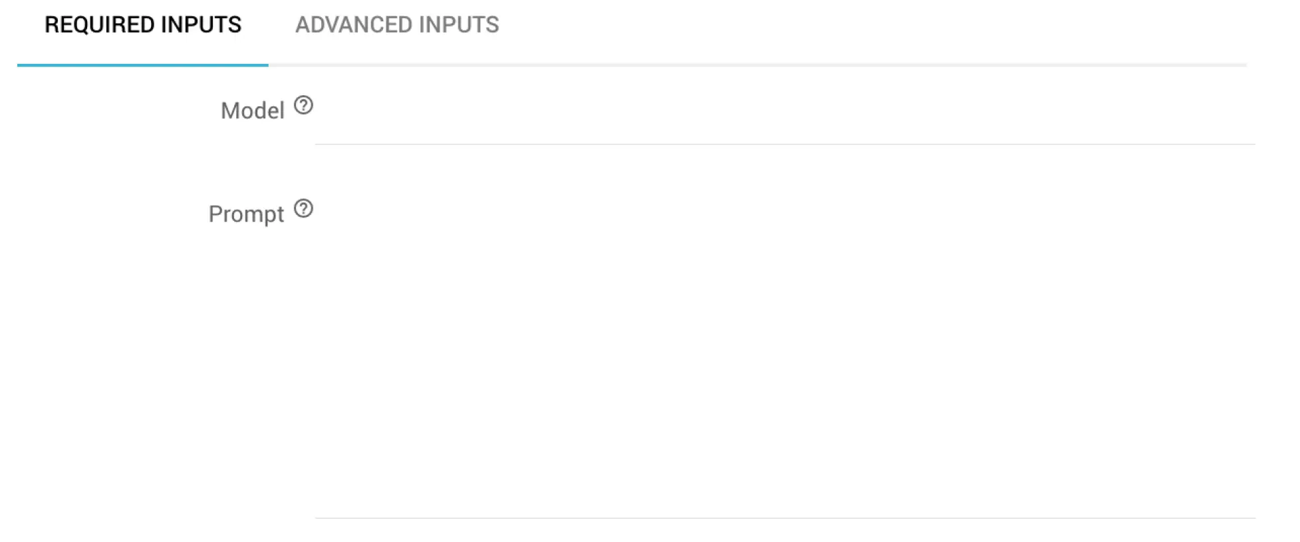Open the ADVANCED INPUTS section
This screenshot has width=1300, height=542.
(397, 25)
